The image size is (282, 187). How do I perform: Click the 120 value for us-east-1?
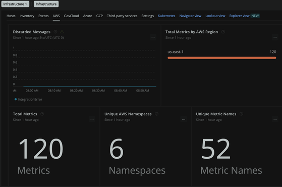(273, 52)
